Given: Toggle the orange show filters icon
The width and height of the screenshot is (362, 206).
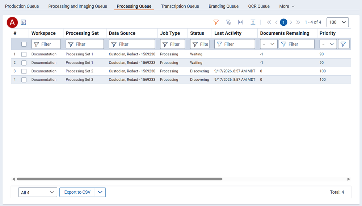Looking at the screenshot, I should pos(216,22).
